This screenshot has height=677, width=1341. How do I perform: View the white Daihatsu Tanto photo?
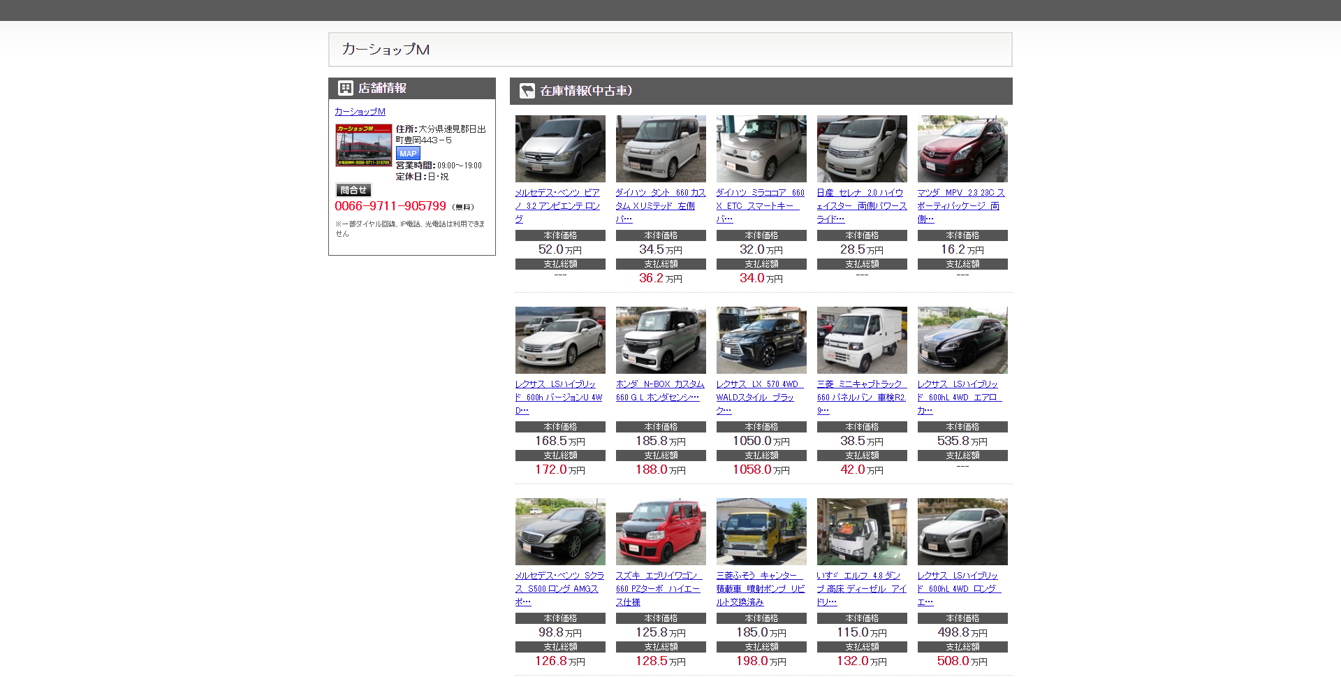[661, 149]
